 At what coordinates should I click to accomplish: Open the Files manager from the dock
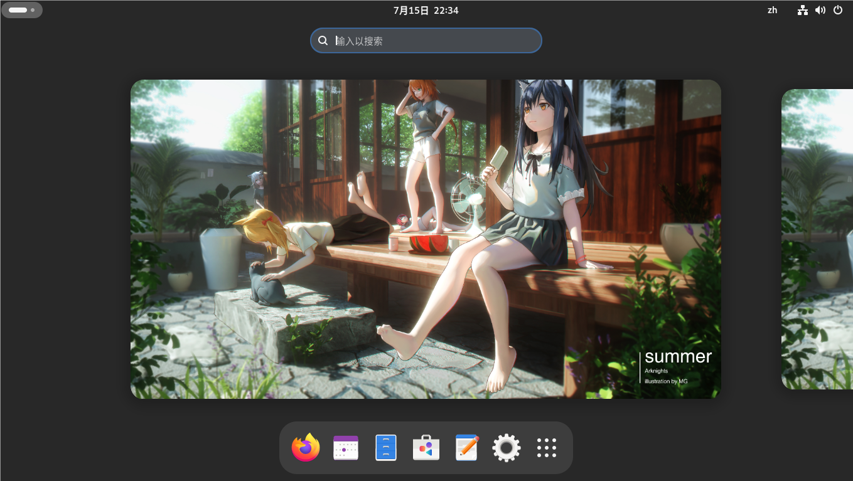pos(386,448)
